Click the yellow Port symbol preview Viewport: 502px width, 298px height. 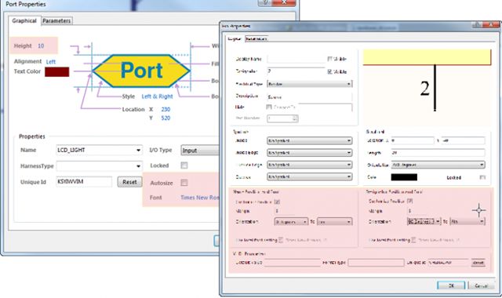[x=141, y=71]
